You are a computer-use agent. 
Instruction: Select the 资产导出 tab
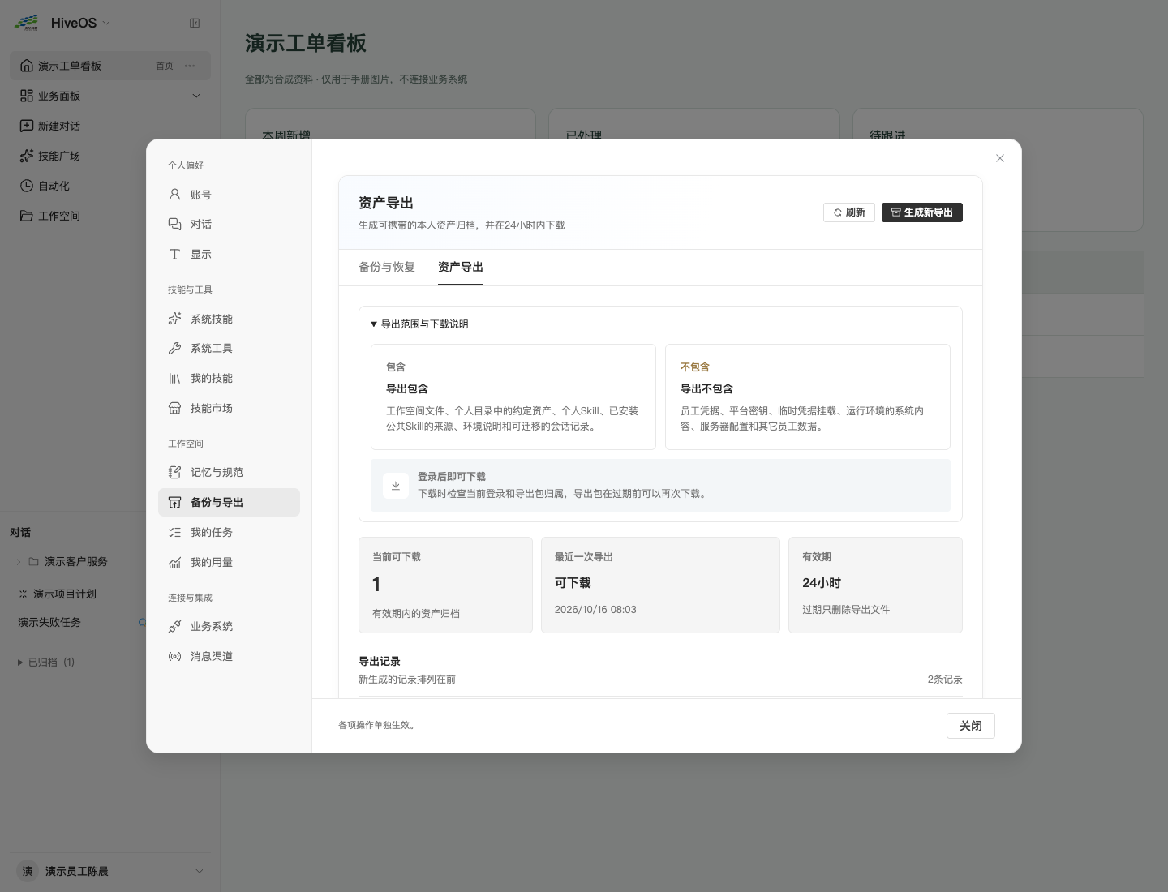coord(461,267)
